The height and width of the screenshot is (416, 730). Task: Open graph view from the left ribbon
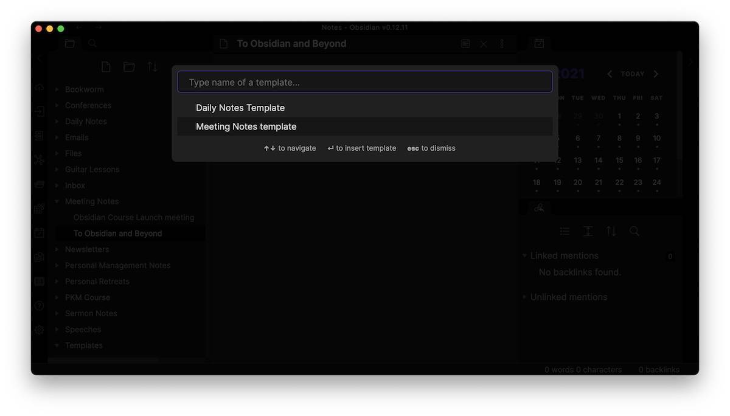[x=39, y=160]
